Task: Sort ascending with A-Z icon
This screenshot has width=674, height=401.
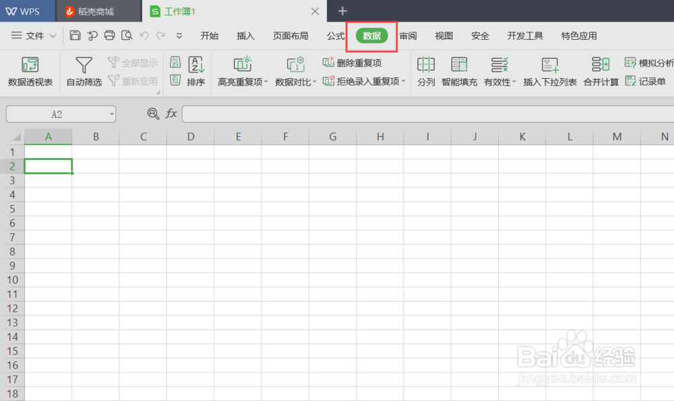Action: (x=175, y=62)
